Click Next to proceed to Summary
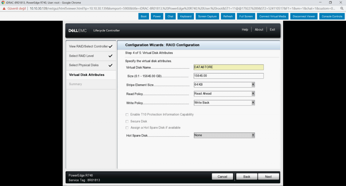Image resolution: width=346 pixels, height=186 pixels. pyautogui.click(x=268, y=177)
